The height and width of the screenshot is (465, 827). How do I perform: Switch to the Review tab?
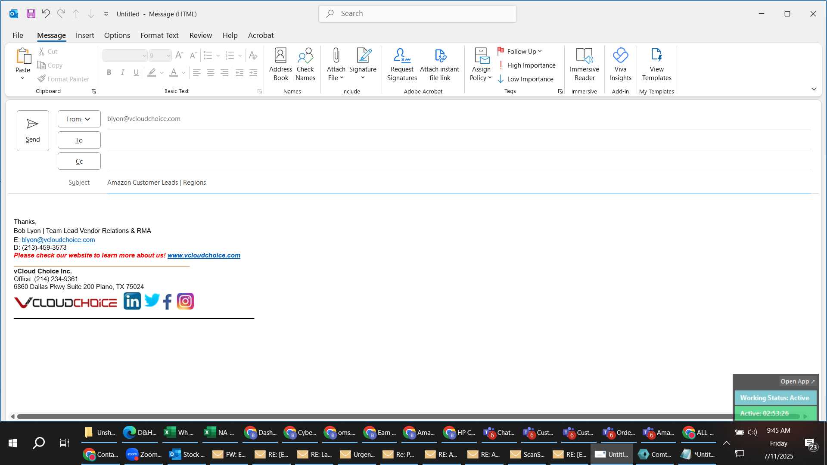point(201,35)
